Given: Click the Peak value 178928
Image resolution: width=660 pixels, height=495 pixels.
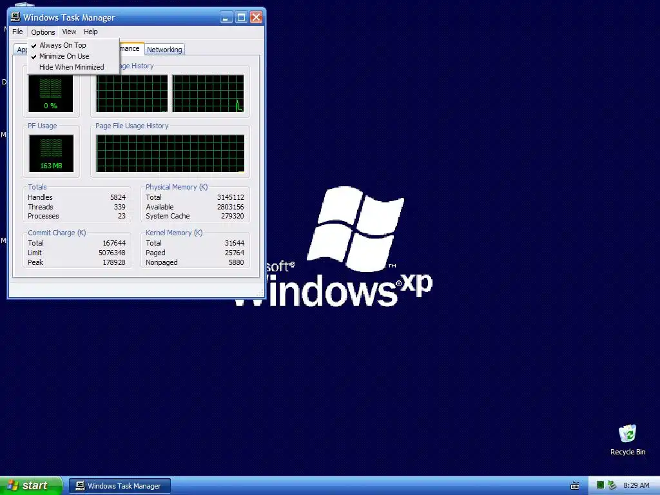Looking at the screenshot, I should [114, 263].
